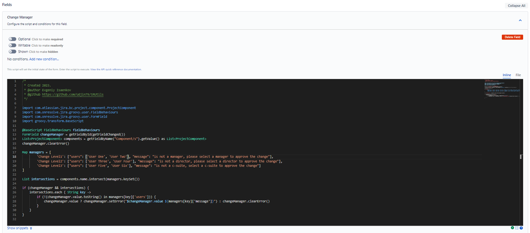The height and width of the screenshot is (233, 530).
Task: Click the '@BaseScript FieldBehaviours fieldBehaviours' line
Action: (61, 130)
